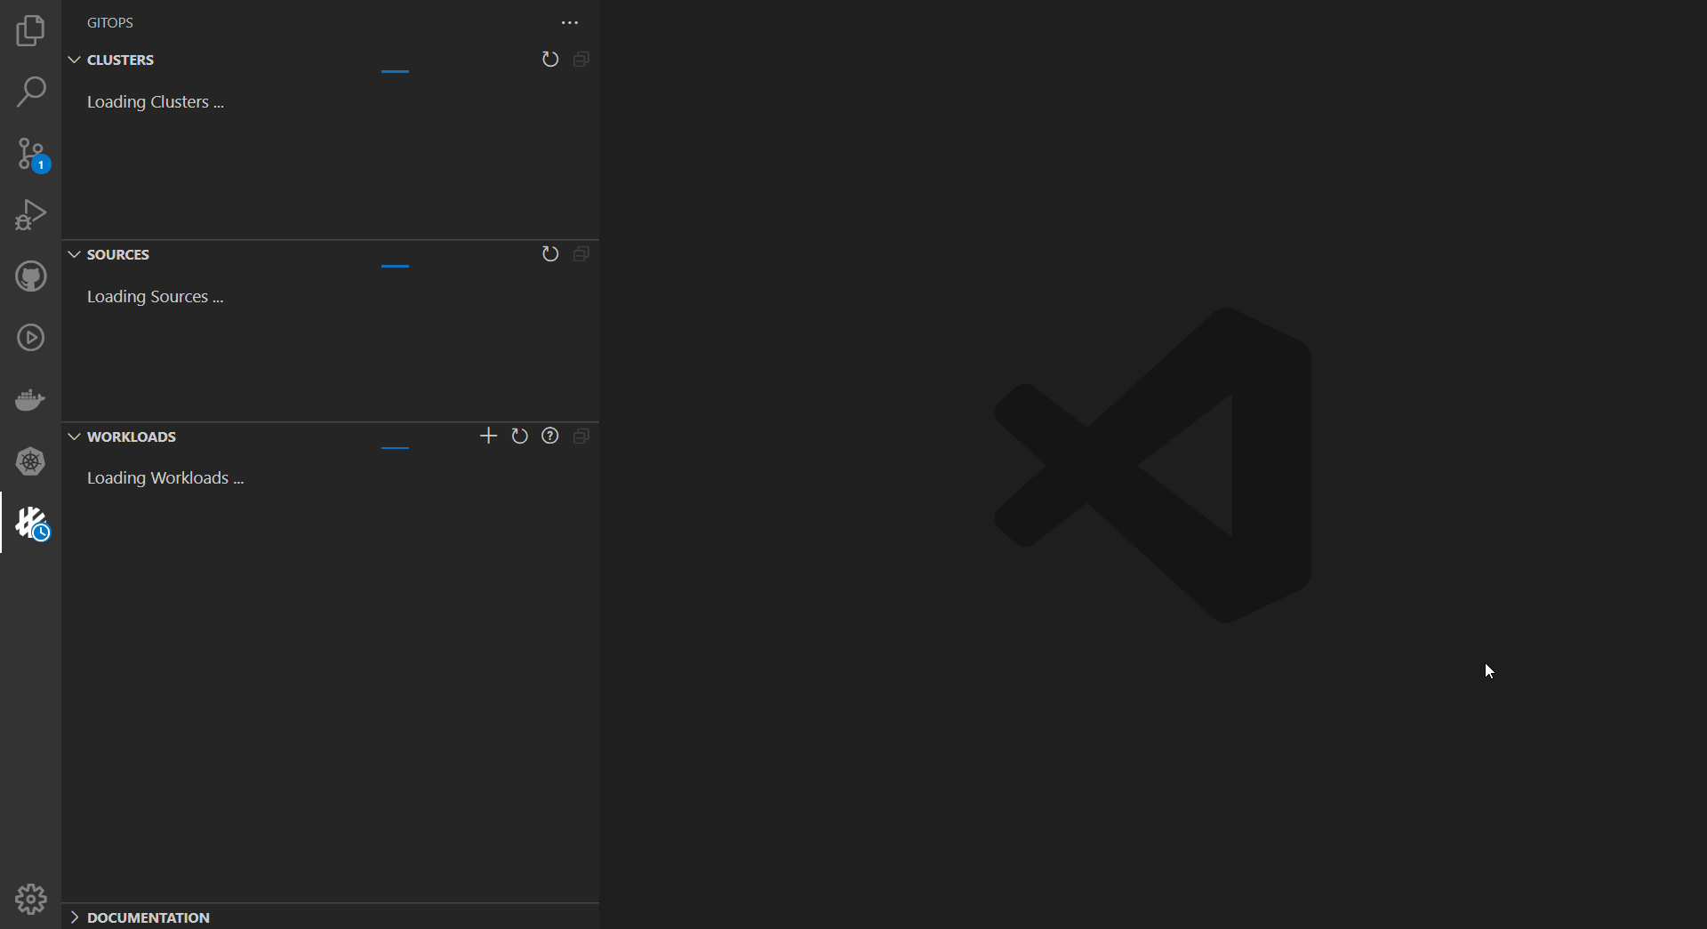Image resolution: width=1707 pixels, height=929 pixels.
Task: Open the Search view
Action: [x=30, y=92]
